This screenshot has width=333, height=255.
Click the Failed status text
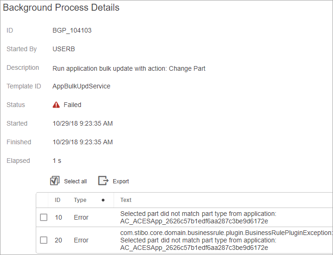pyautogui.click(x=72, y=105)
